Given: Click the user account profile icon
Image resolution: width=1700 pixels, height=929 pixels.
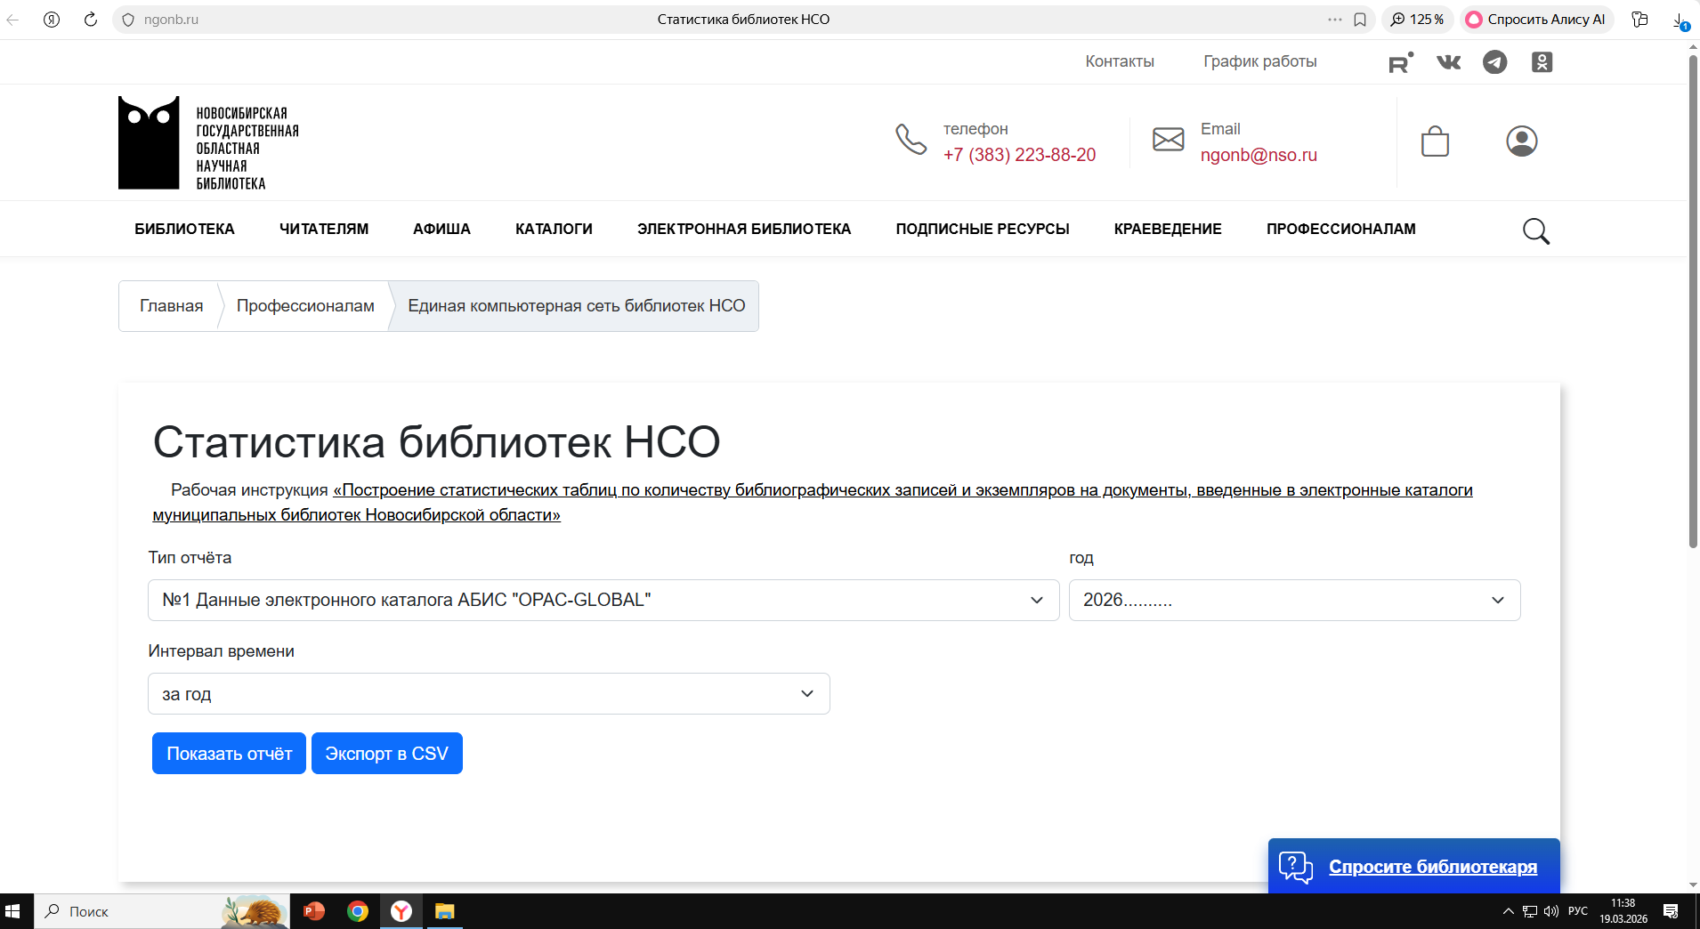Looking at the screenshot, I should (1521, 141).
